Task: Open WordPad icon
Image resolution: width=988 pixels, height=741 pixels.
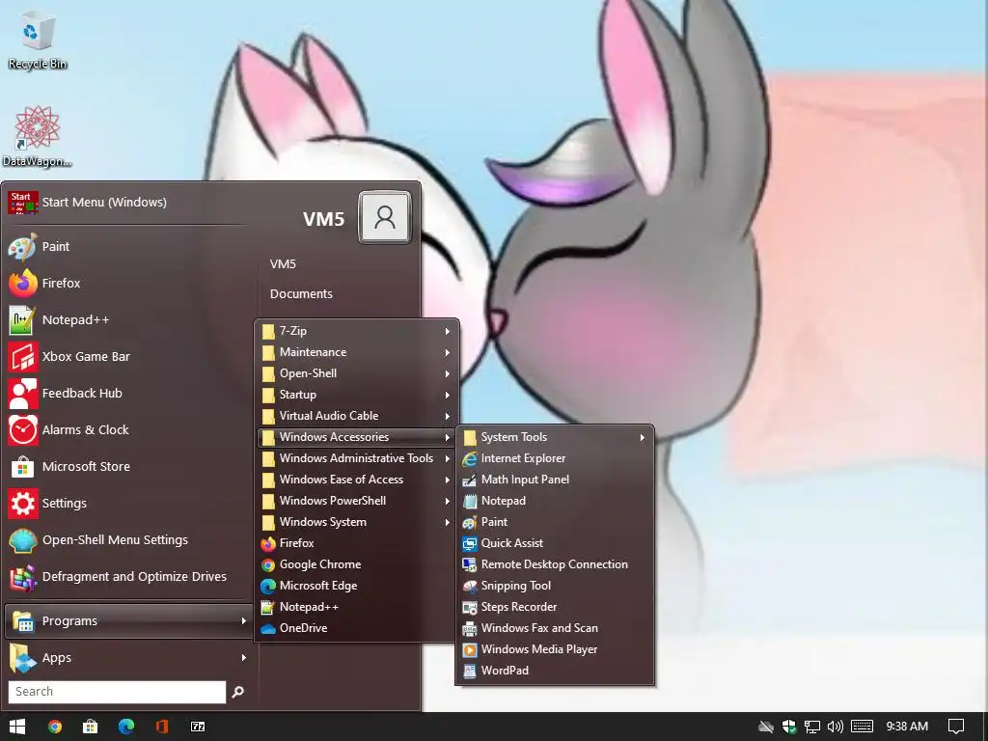Action: [x=470, y=672]
